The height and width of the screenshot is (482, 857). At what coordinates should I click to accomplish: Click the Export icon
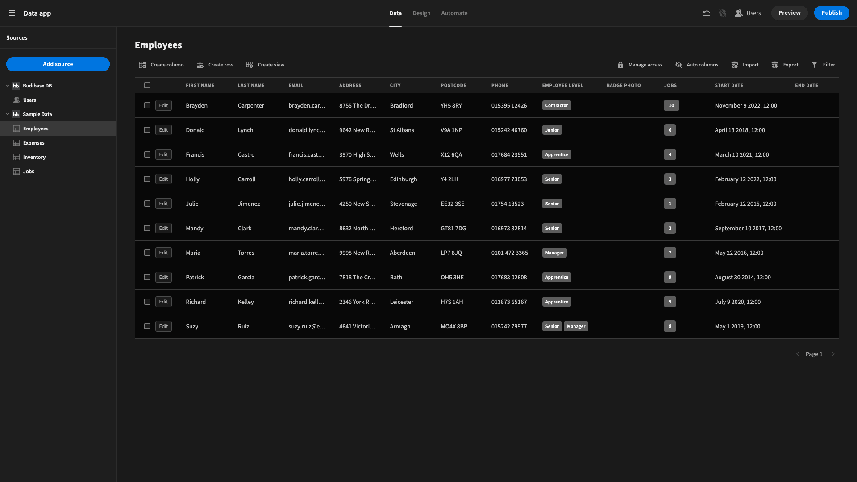775,65
